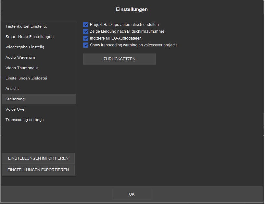Select Einstellungen Zieldatei from the list
Screen dimensions: 265x205
tap(28, 78)
